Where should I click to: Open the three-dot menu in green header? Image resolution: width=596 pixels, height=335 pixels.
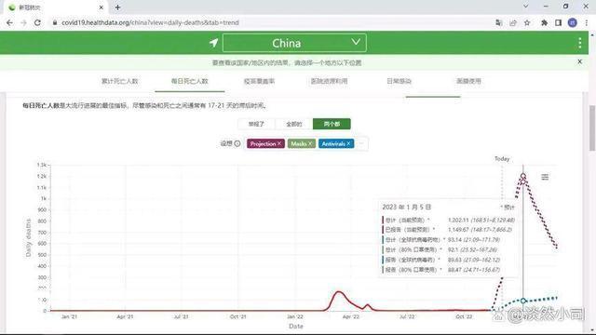click(579, 43)
